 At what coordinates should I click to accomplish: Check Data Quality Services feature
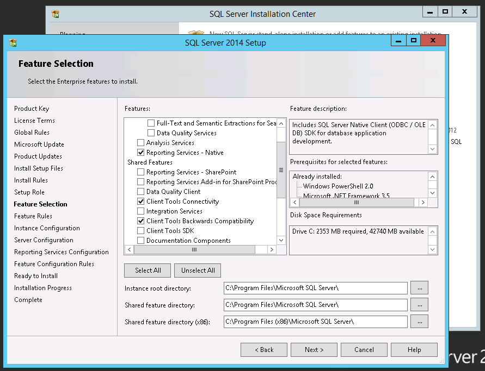[151, 133]
